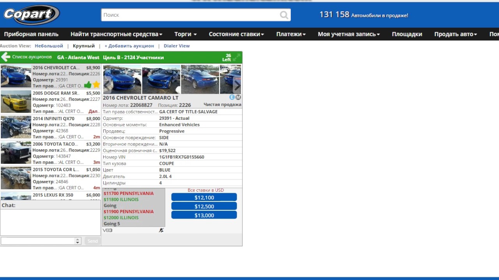499x280 pixels.
Task: Open the third Camaro rear-view photo
Action: (x=200, y=79)
